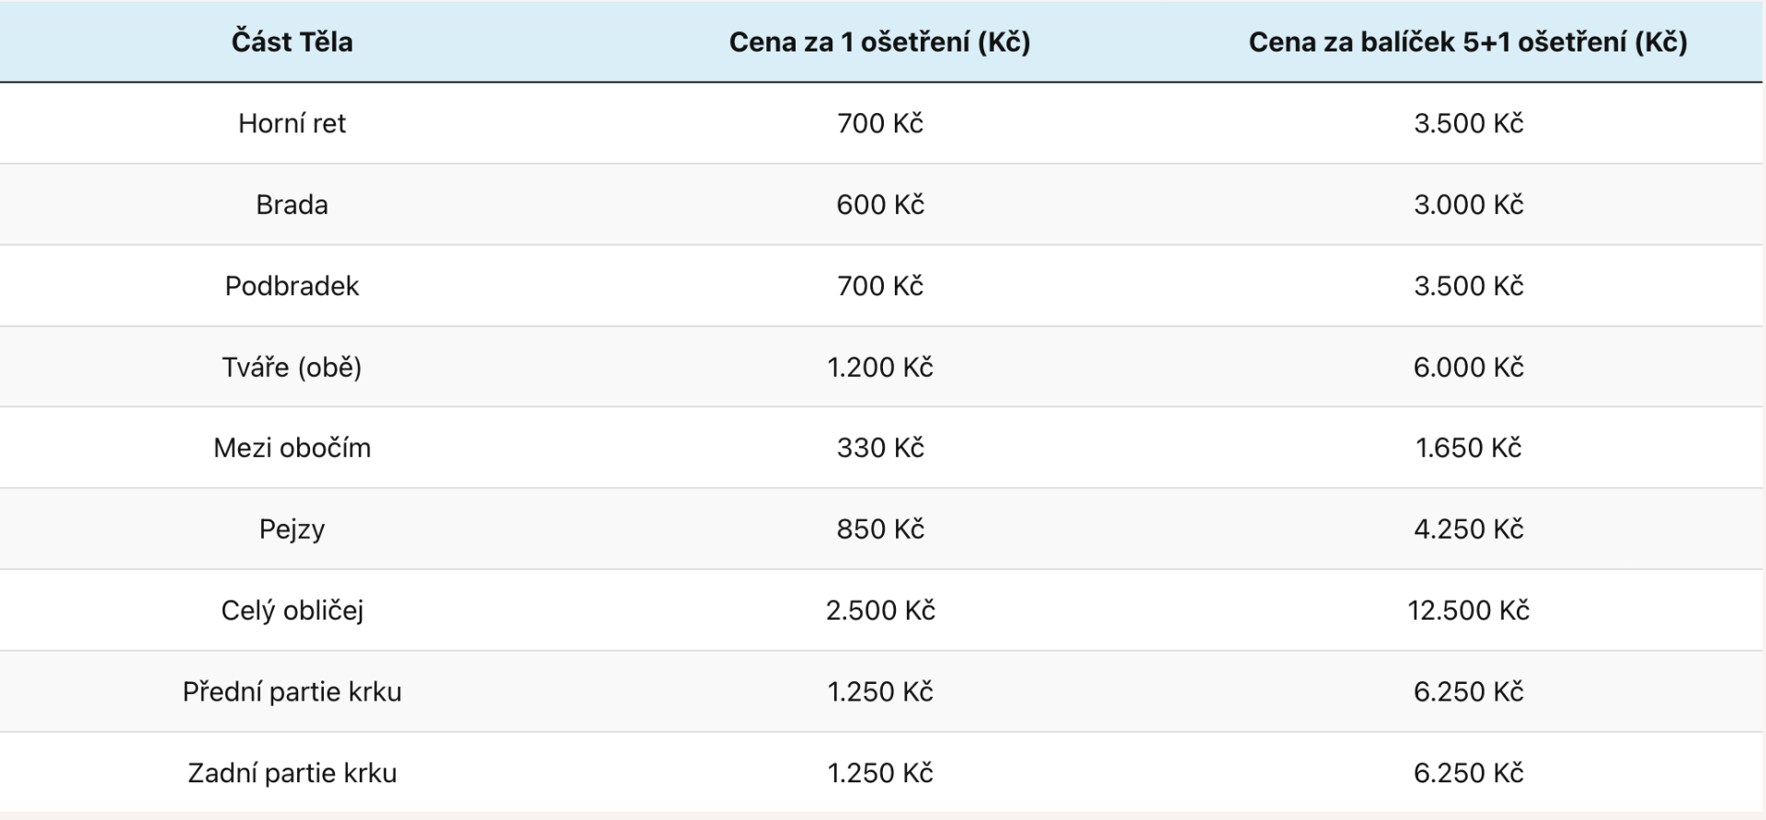Click the 'Přední partie krku' cell
Viewport: 1766px width, 820px height.
click(x=292, y=691)
